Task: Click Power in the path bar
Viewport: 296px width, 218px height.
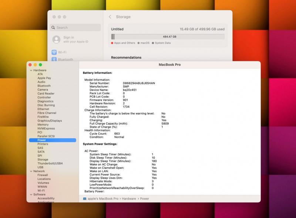Action: click(144, 199)
